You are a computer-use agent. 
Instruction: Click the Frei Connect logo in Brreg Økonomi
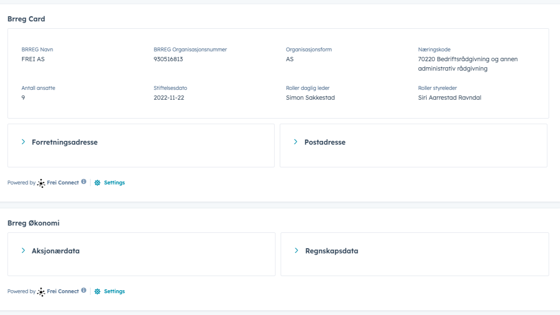tap(41, 292)
